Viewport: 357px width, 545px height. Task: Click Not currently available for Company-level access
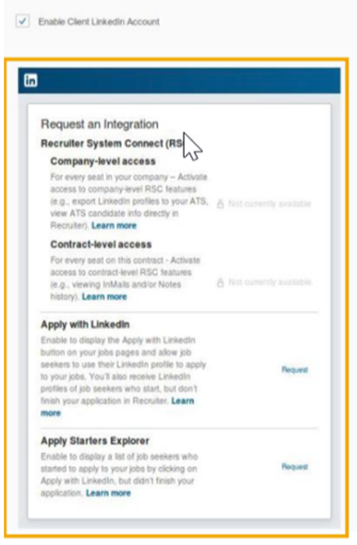click(269, 204)
